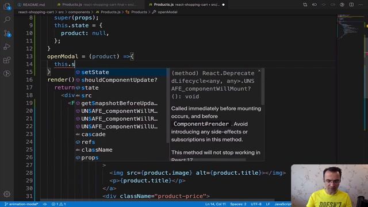Choose getSnapshotBeforeUpdate suggestion
This screenshot has height=207, width=368.
click(121, 103)
